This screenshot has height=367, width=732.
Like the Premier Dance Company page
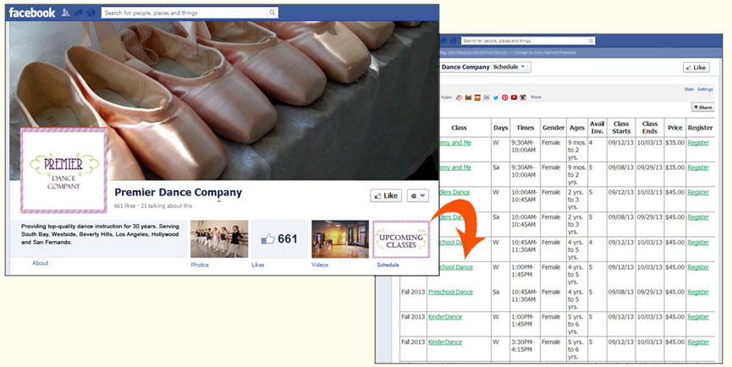coord(386,195)
